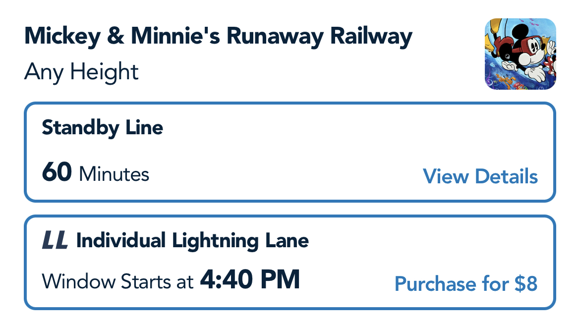Tap the $8 price in purchase link
This screenshot has height=327, width=580.
(x=525, y=284)
